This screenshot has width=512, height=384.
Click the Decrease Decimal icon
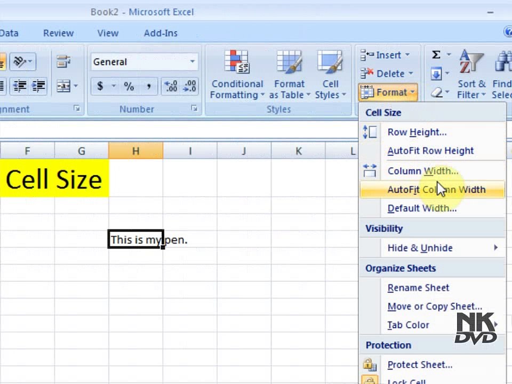tap(189, 86)
